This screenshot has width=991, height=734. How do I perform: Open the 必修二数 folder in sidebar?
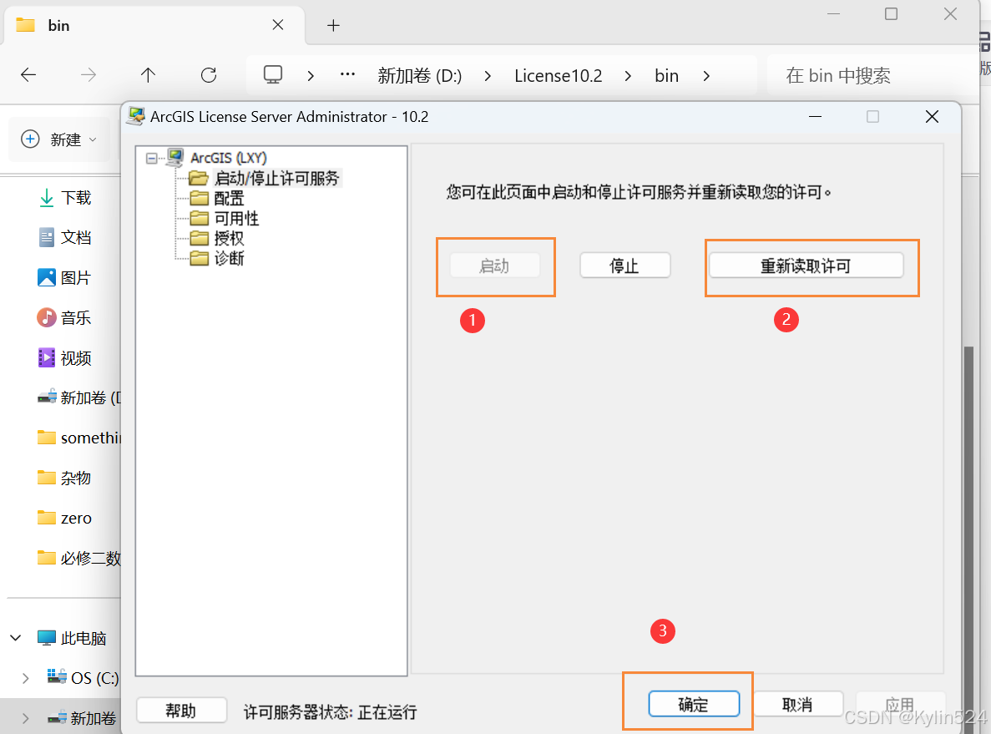pos(78,559)
